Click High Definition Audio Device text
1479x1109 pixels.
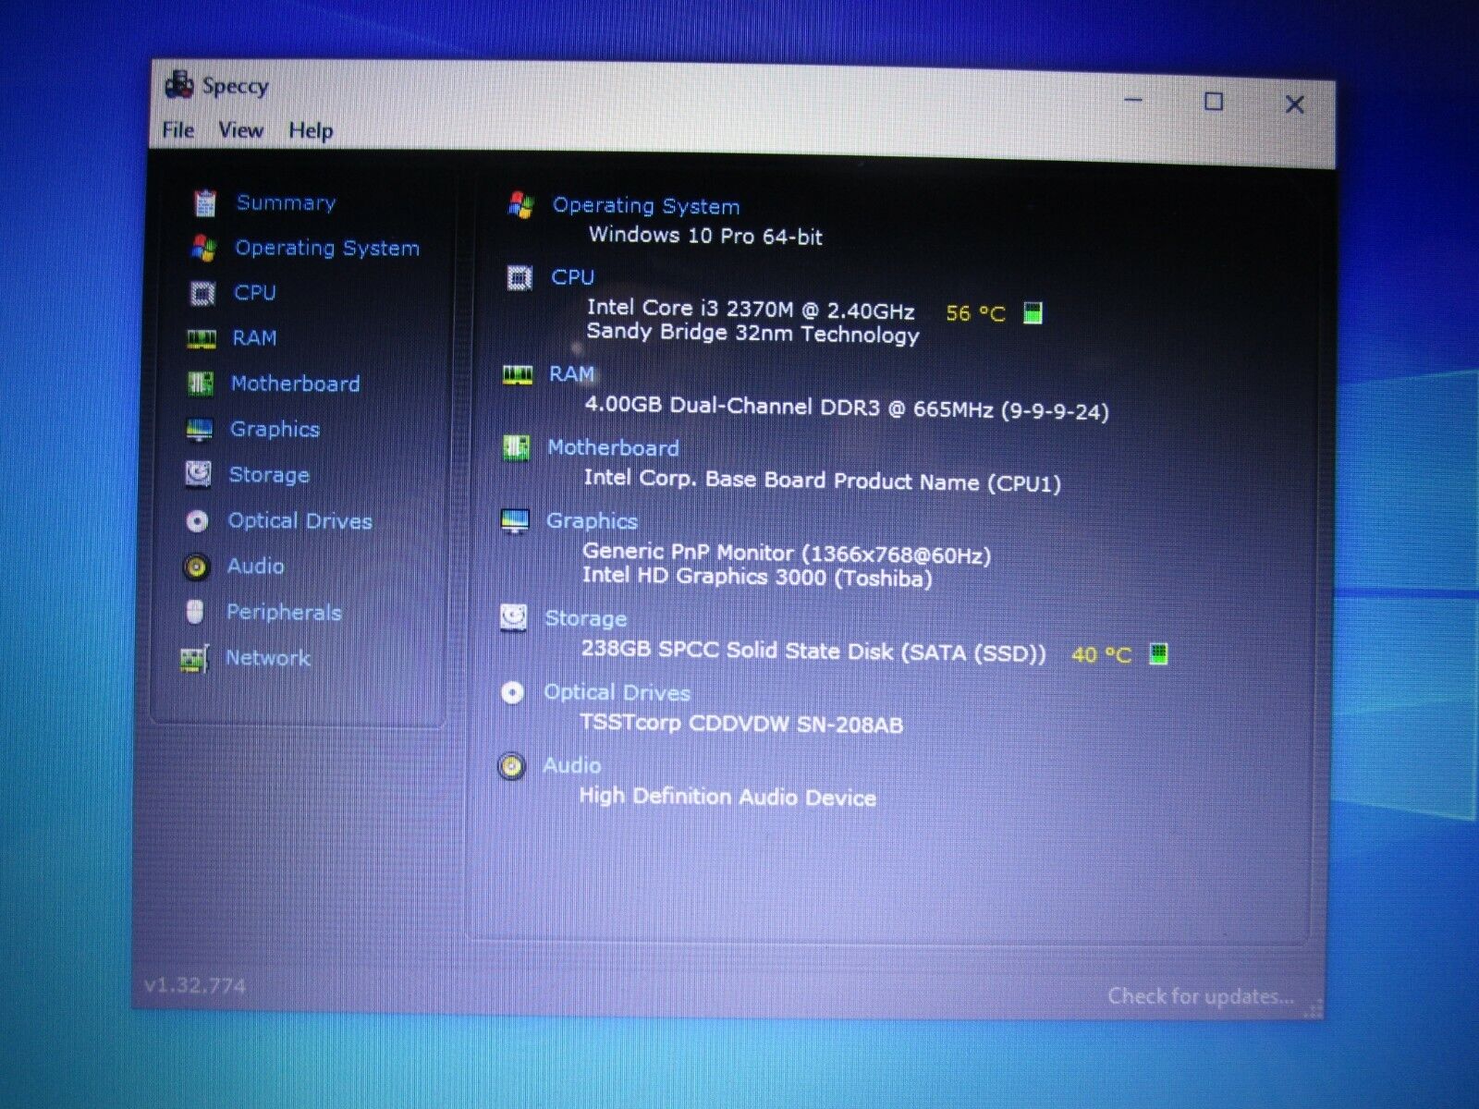(727, 797)
